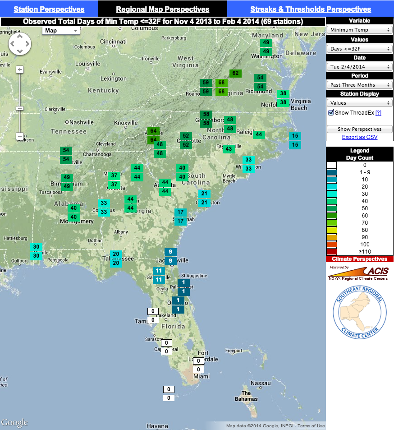Open the Streaks & Thresholds Perspectives tab
Image resolution: width=394 pixels, height=430 pixels.
click(311, 9)
